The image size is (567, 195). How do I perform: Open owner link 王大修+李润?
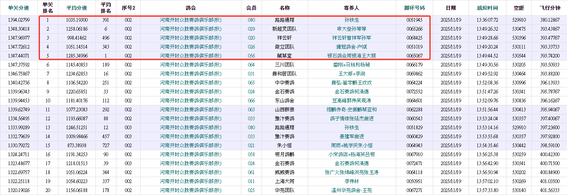[x=351, y=74]
